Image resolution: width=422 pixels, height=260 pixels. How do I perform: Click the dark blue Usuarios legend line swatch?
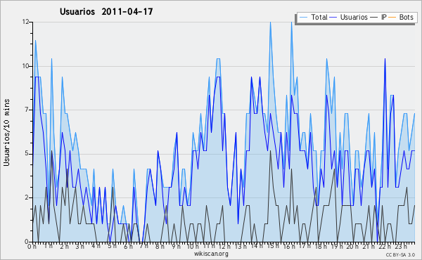pos(333,18)
